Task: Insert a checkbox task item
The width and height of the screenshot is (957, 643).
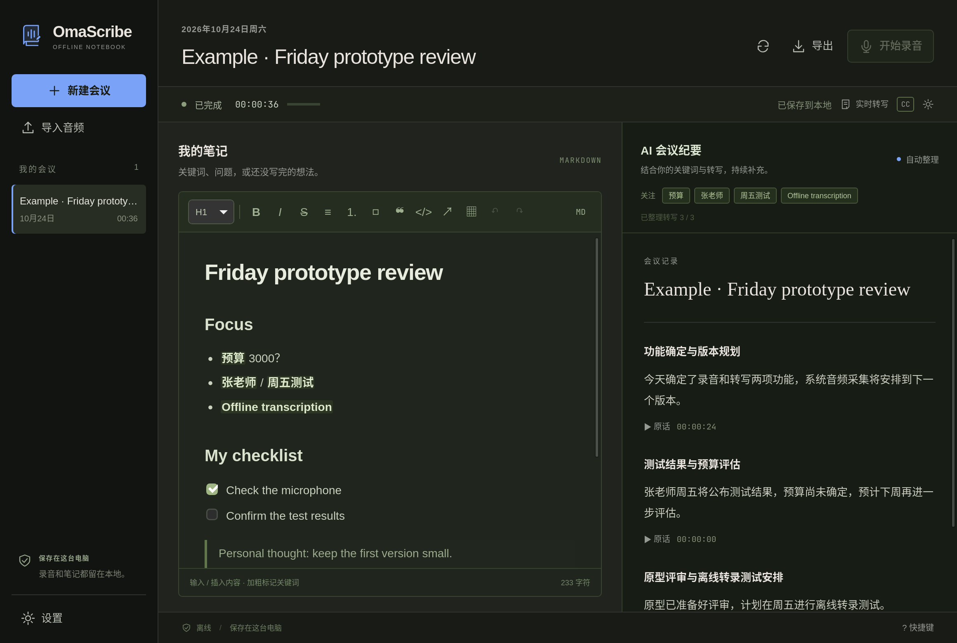Action: (375, 212)
